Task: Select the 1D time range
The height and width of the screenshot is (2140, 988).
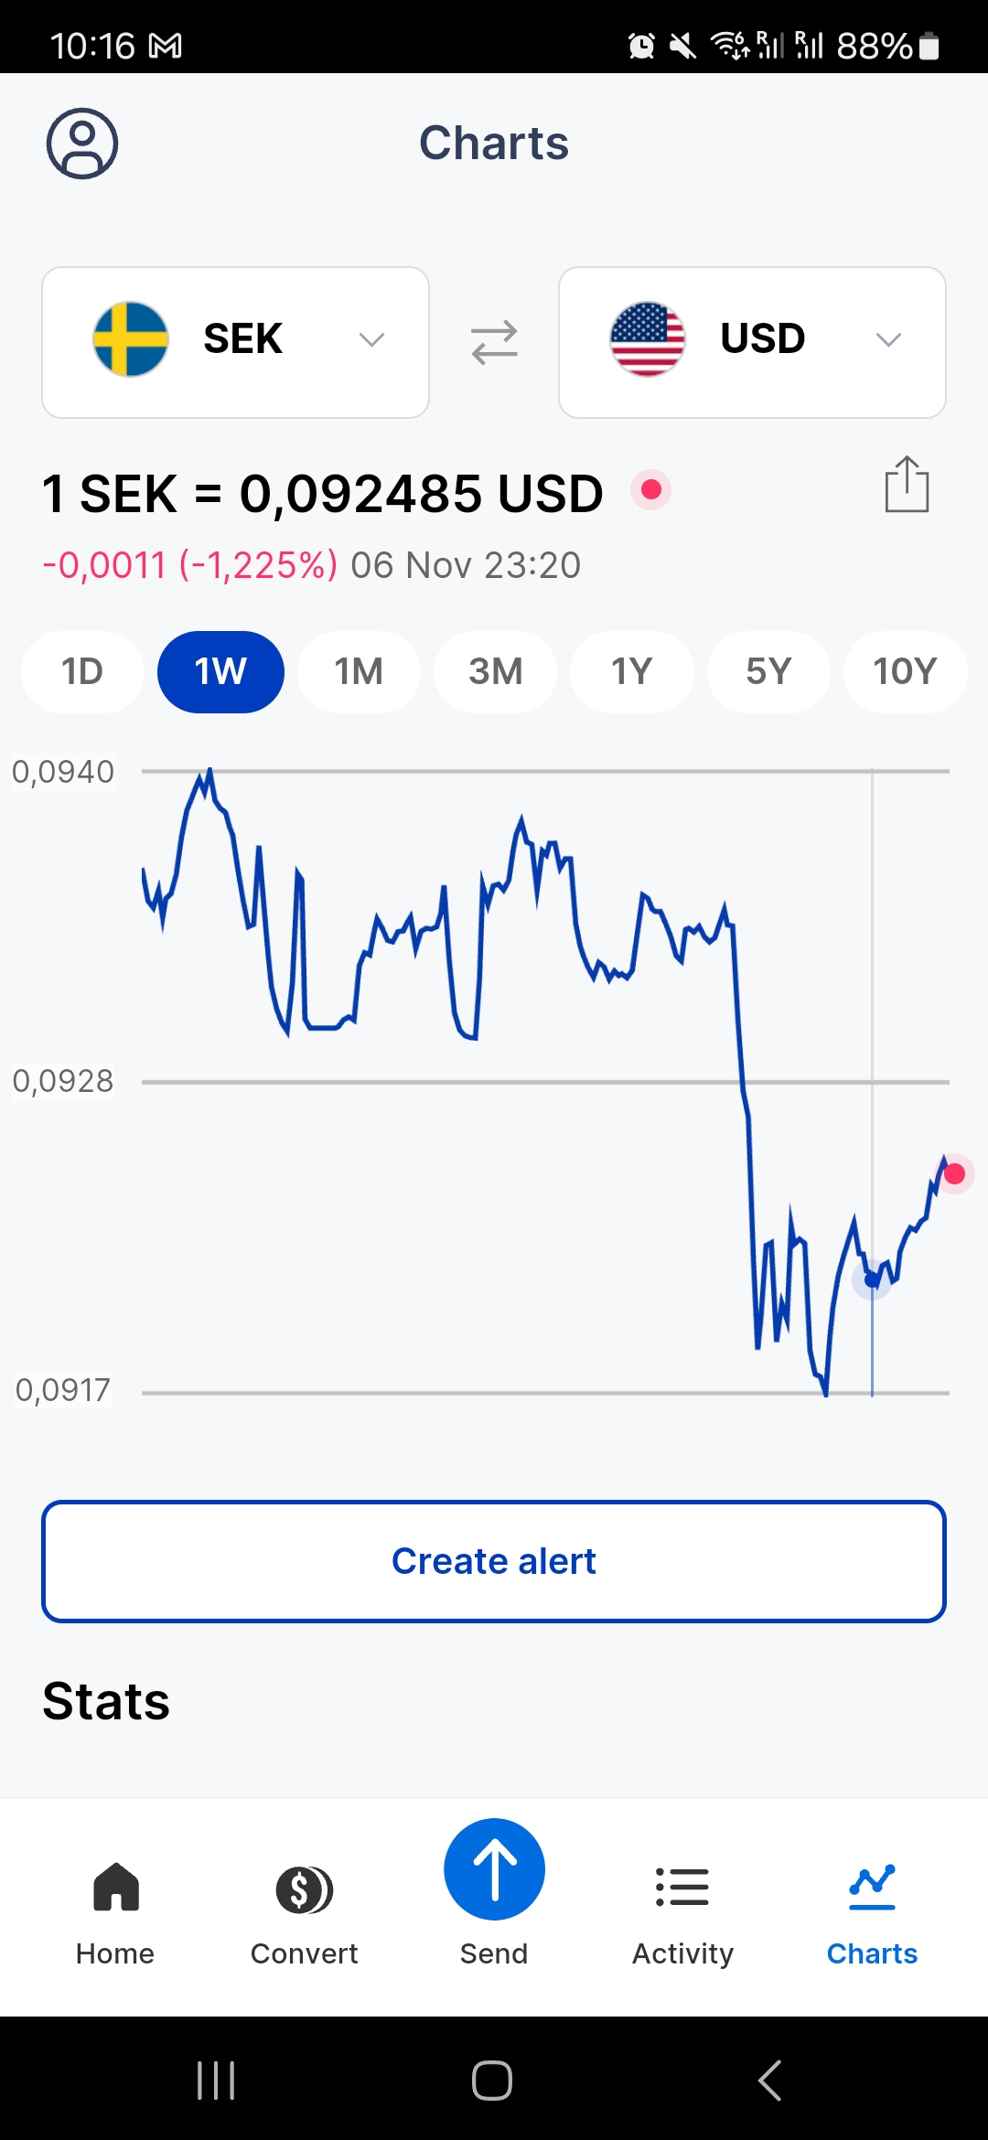Action: click(x=82, y=672)
